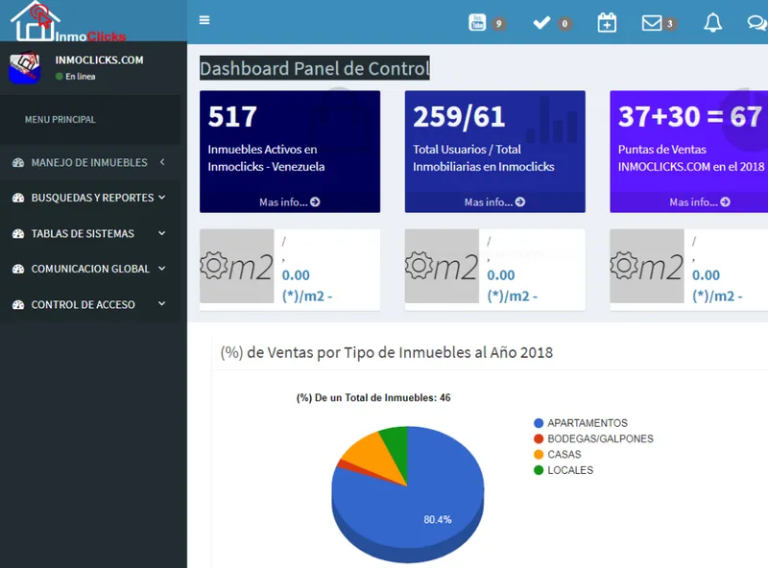Toggle the hamburger sidebar menu
Viewport: 768px width, 568px height.
[x=204, y=20]
